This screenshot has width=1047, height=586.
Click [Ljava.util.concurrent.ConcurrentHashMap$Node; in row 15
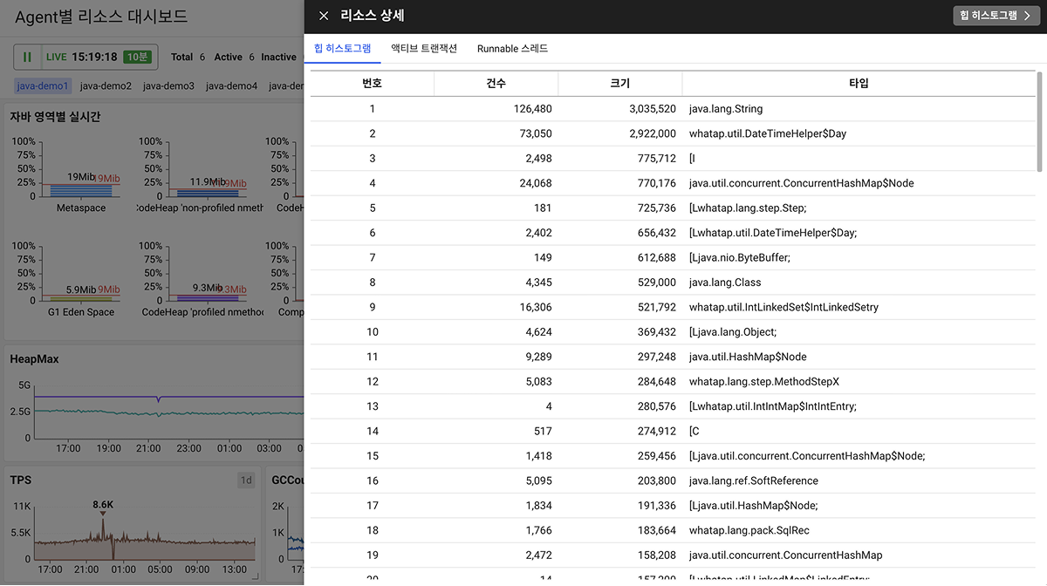pyautogui.click(x=807, y=456)
